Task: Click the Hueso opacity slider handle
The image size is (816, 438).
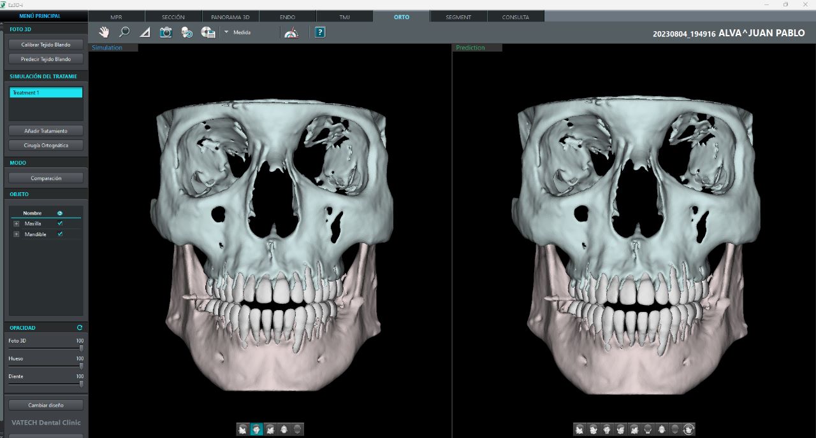Action: [x=81, y=366]
